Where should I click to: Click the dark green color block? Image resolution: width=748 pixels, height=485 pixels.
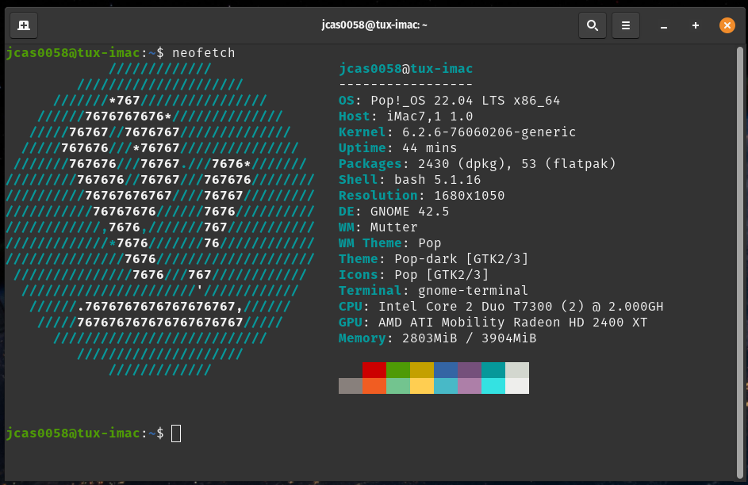point(398,370)
